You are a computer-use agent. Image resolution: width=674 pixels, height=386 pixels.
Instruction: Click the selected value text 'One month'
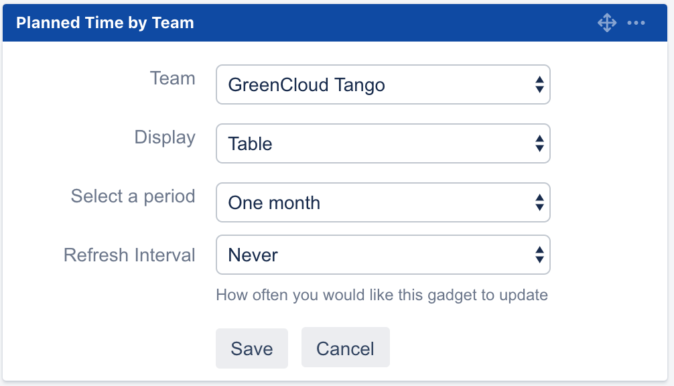tap(274, 203)
